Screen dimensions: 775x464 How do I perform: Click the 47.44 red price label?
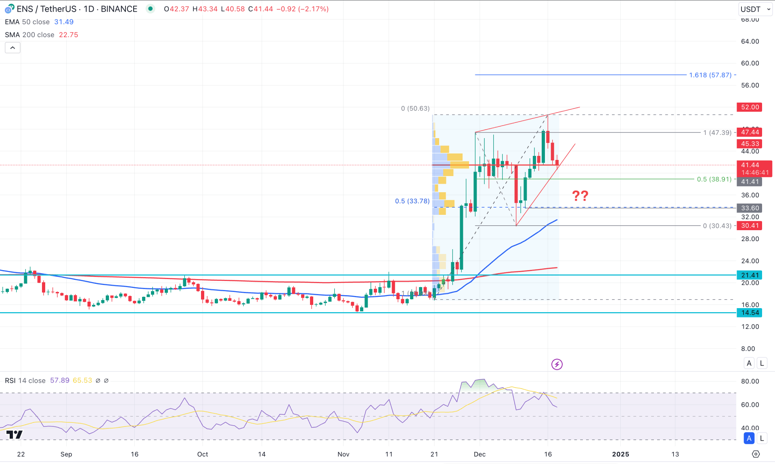click(750, 132)
